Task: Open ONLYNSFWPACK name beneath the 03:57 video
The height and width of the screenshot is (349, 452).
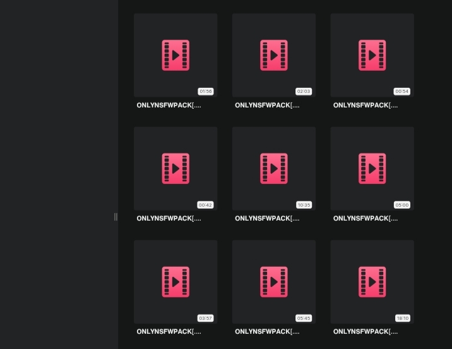Action: [169, 332]
